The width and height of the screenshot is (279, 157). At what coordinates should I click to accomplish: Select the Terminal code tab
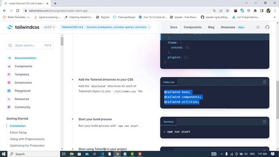click(x=168, y=122)
